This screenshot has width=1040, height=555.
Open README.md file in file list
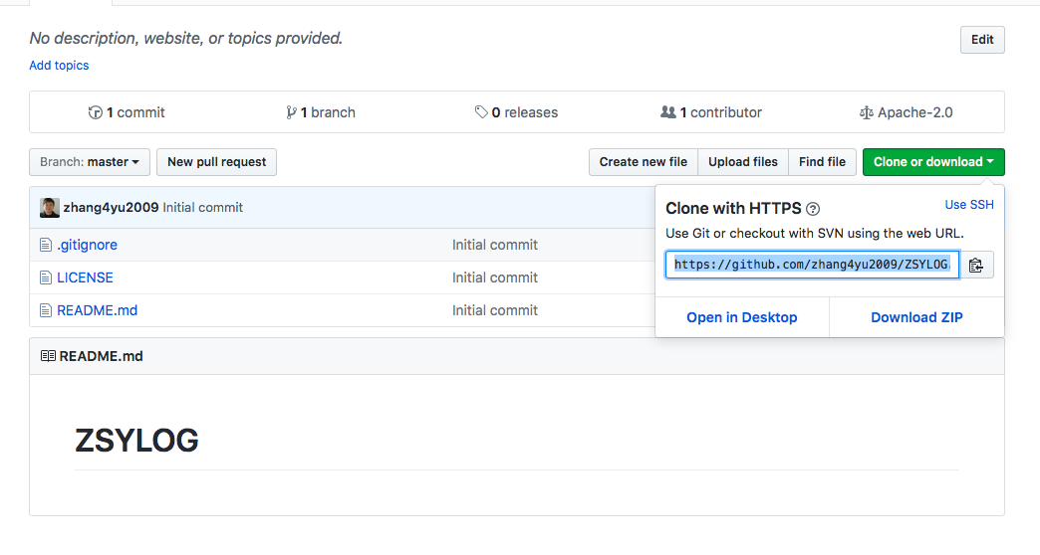pos(98,310)
